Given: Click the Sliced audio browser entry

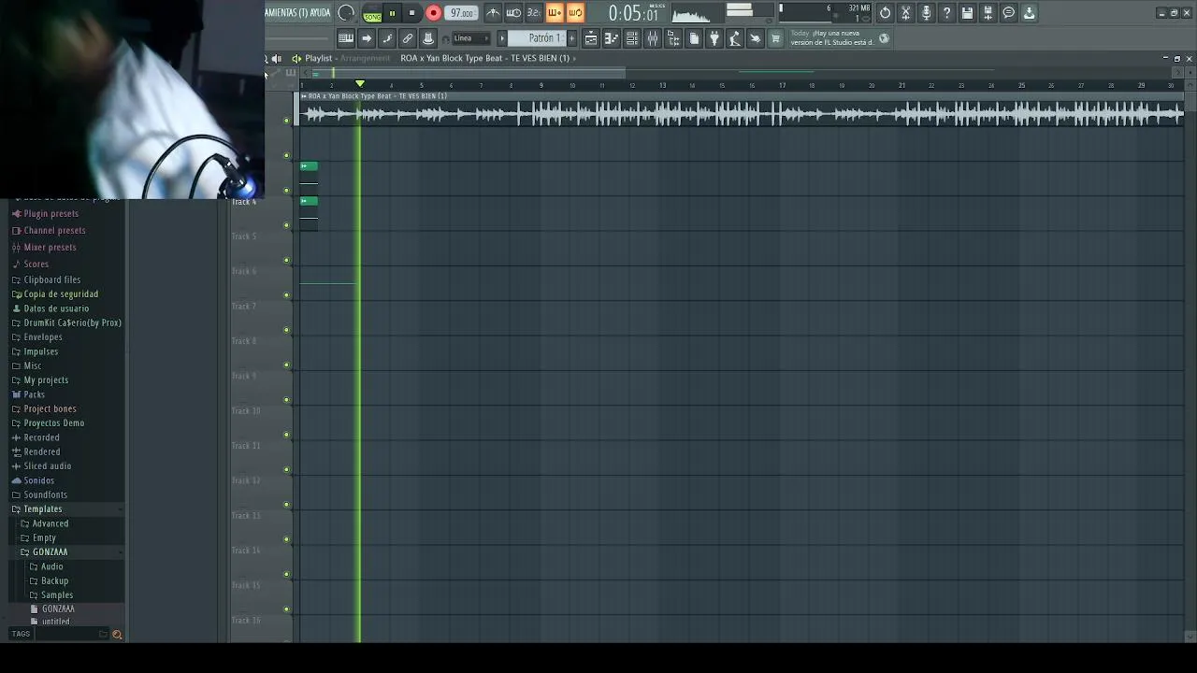Looking at the screenshot, I should coord(47,466).
